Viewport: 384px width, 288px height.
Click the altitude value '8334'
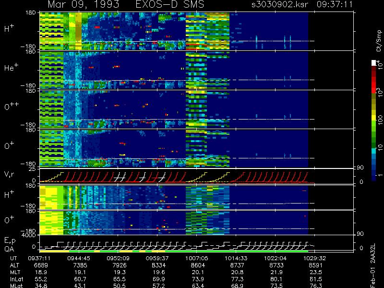pyautogui.click(x=159, y=265)
